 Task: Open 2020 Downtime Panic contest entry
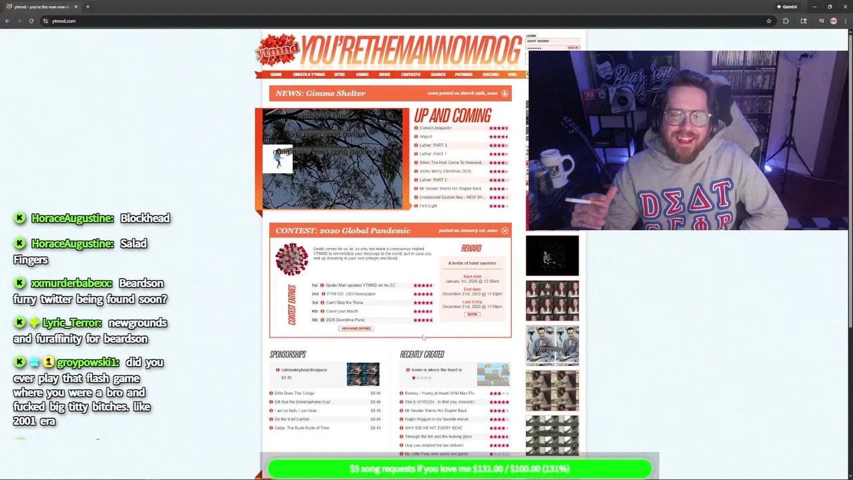(345, 320)
